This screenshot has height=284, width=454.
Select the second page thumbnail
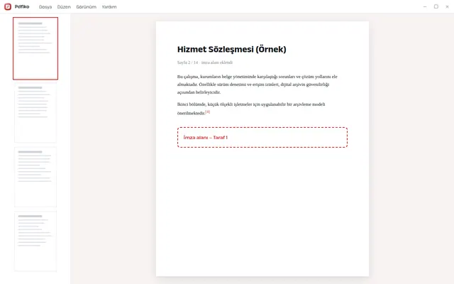pos(35,113)
